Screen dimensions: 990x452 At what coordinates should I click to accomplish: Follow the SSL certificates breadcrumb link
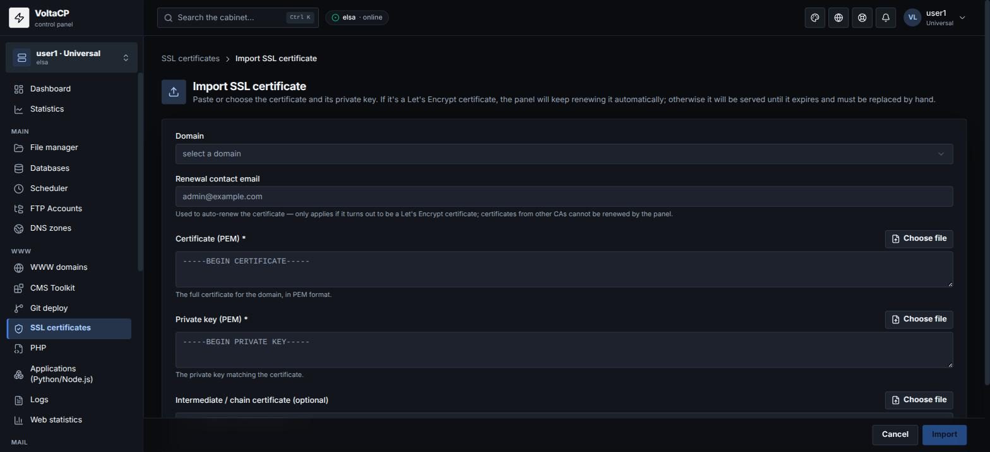pyautogui.click(x=191, y=59)
